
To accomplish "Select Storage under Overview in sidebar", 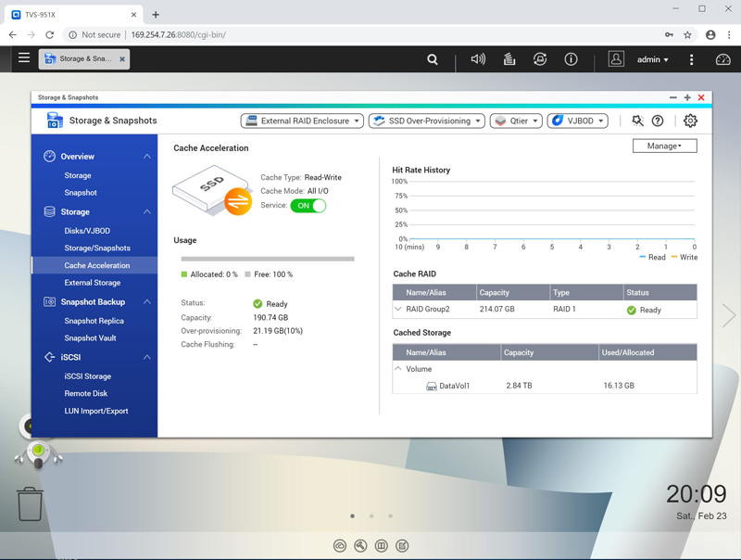I will point(78,175).
